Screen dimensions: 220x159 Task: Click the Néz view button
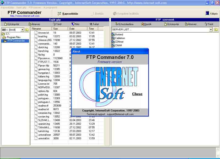click(75, 24)
